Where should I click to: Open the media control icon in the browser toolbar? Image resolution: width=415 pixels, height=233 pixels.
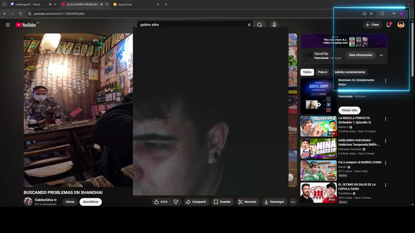click(394, 14)
